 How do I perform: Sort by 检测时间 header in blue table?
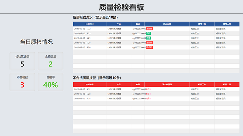pyautogui.click(x=90, y=24)
